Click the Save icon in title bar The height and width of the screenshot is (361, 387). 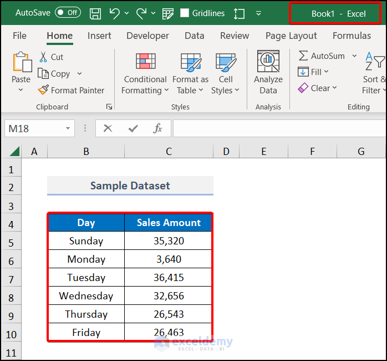coord(95,13)
